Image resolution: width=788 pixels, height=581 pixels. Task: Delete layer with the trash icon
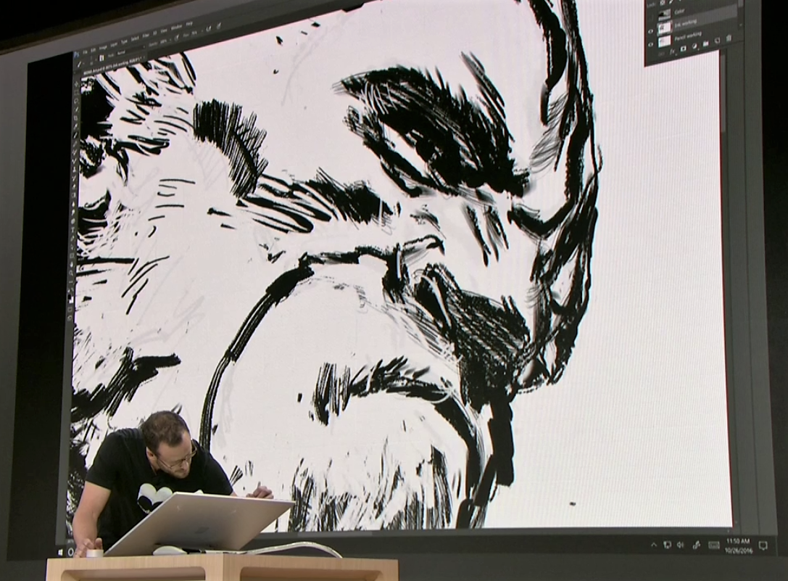[x=729, y=38]
